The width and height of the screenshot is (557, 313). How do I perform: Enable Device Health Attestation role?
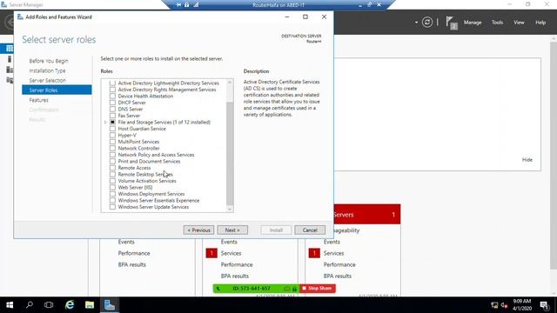[x=112, y=97]
